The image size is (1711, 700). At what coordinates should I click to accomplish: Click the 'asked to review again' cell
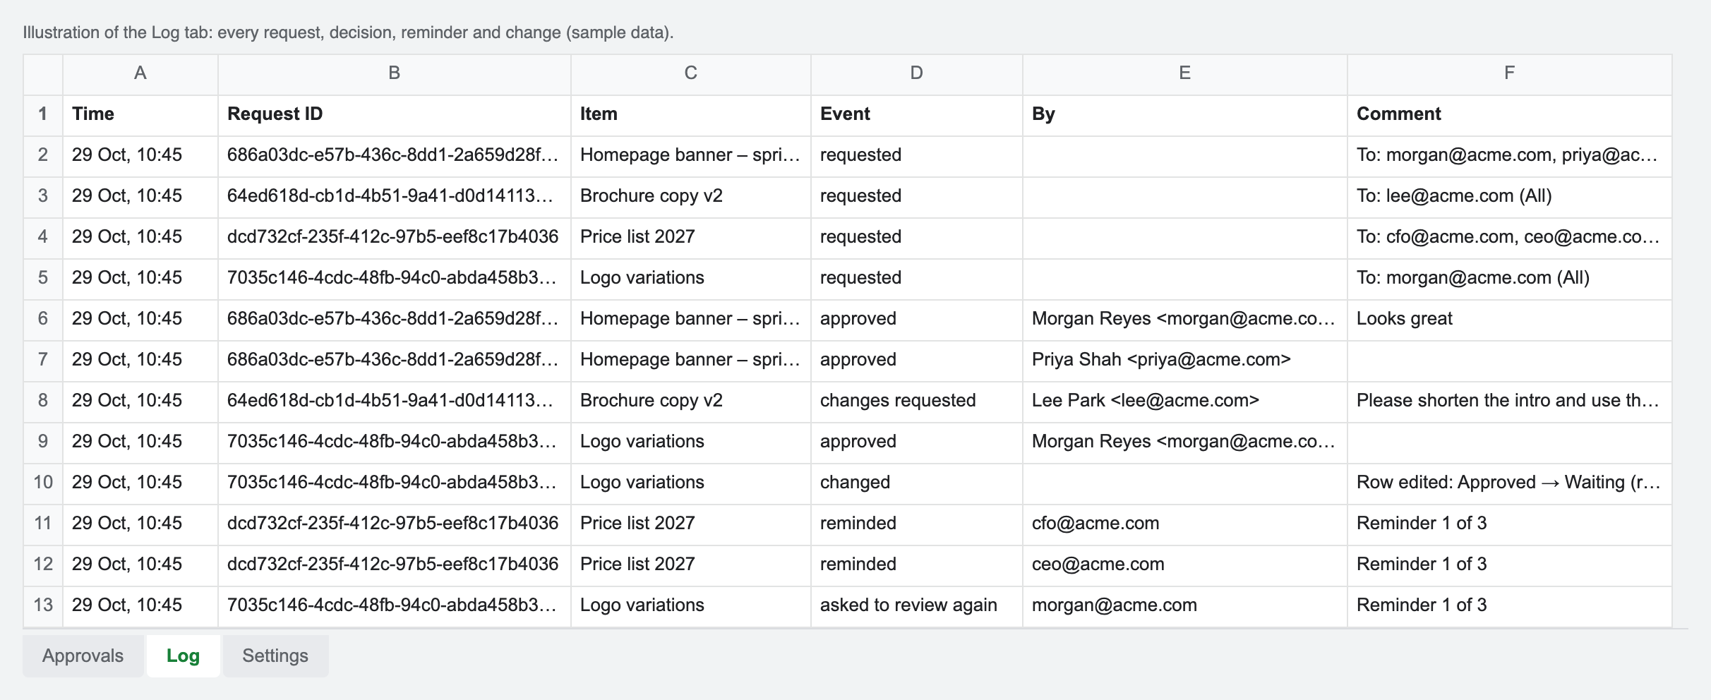tap(917, 605)
